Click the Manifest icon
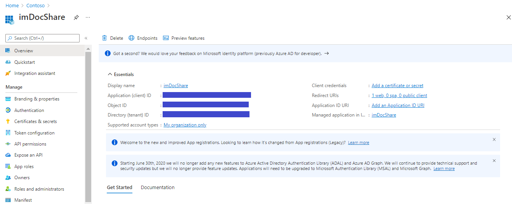Screen dimensions: 512x204 (8, 200)
